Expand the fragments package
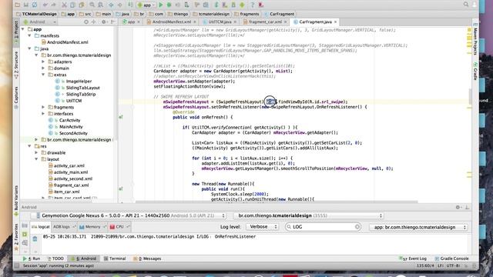Screen dimensions: 493x277 click(43, 107)
